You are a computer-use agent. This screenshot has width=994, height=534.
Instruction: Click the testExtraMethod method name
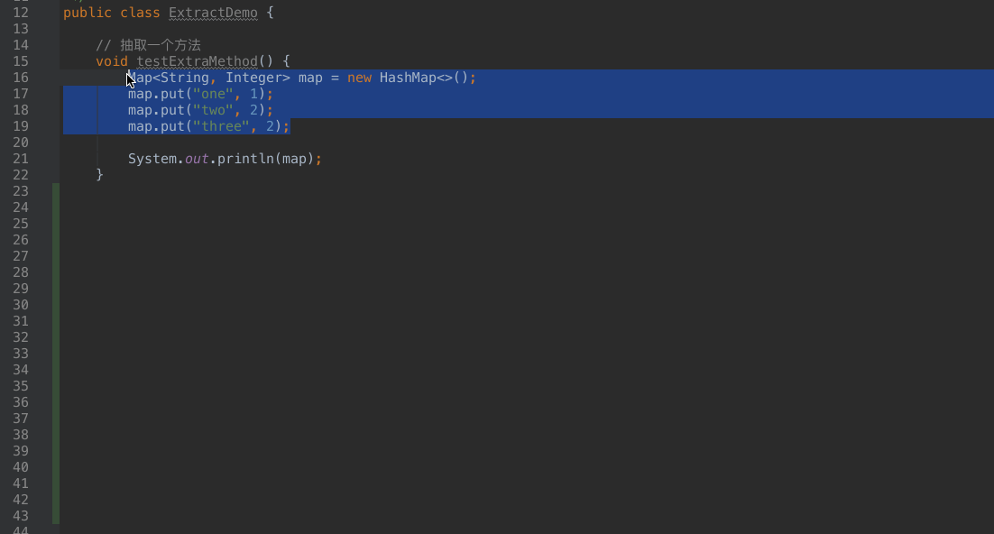[197, 61]
